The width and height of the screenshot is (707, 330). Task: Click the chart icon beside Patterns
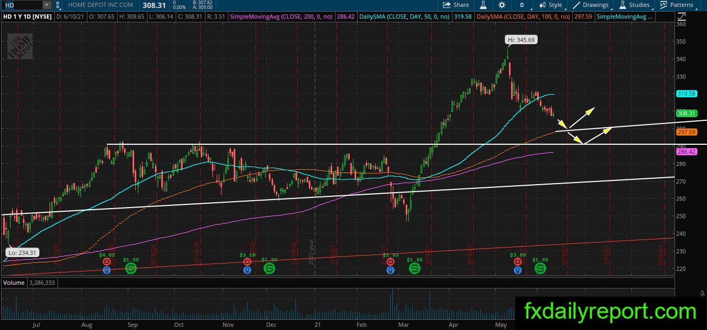click(663, 5)
